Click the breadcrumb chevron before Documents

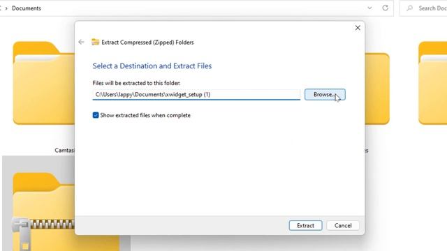pyautogui.click(x=6, y=8)
